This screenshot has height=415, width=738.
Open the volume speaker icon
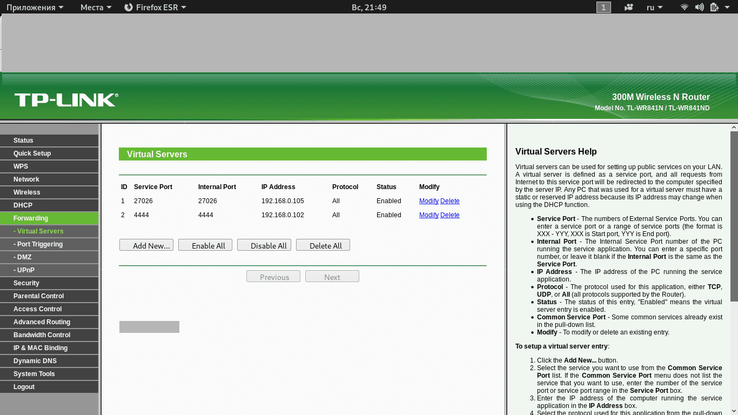[700, 7]
